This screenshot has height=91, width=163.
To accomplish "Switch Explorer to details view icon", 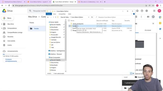I will tap(131, 73).
